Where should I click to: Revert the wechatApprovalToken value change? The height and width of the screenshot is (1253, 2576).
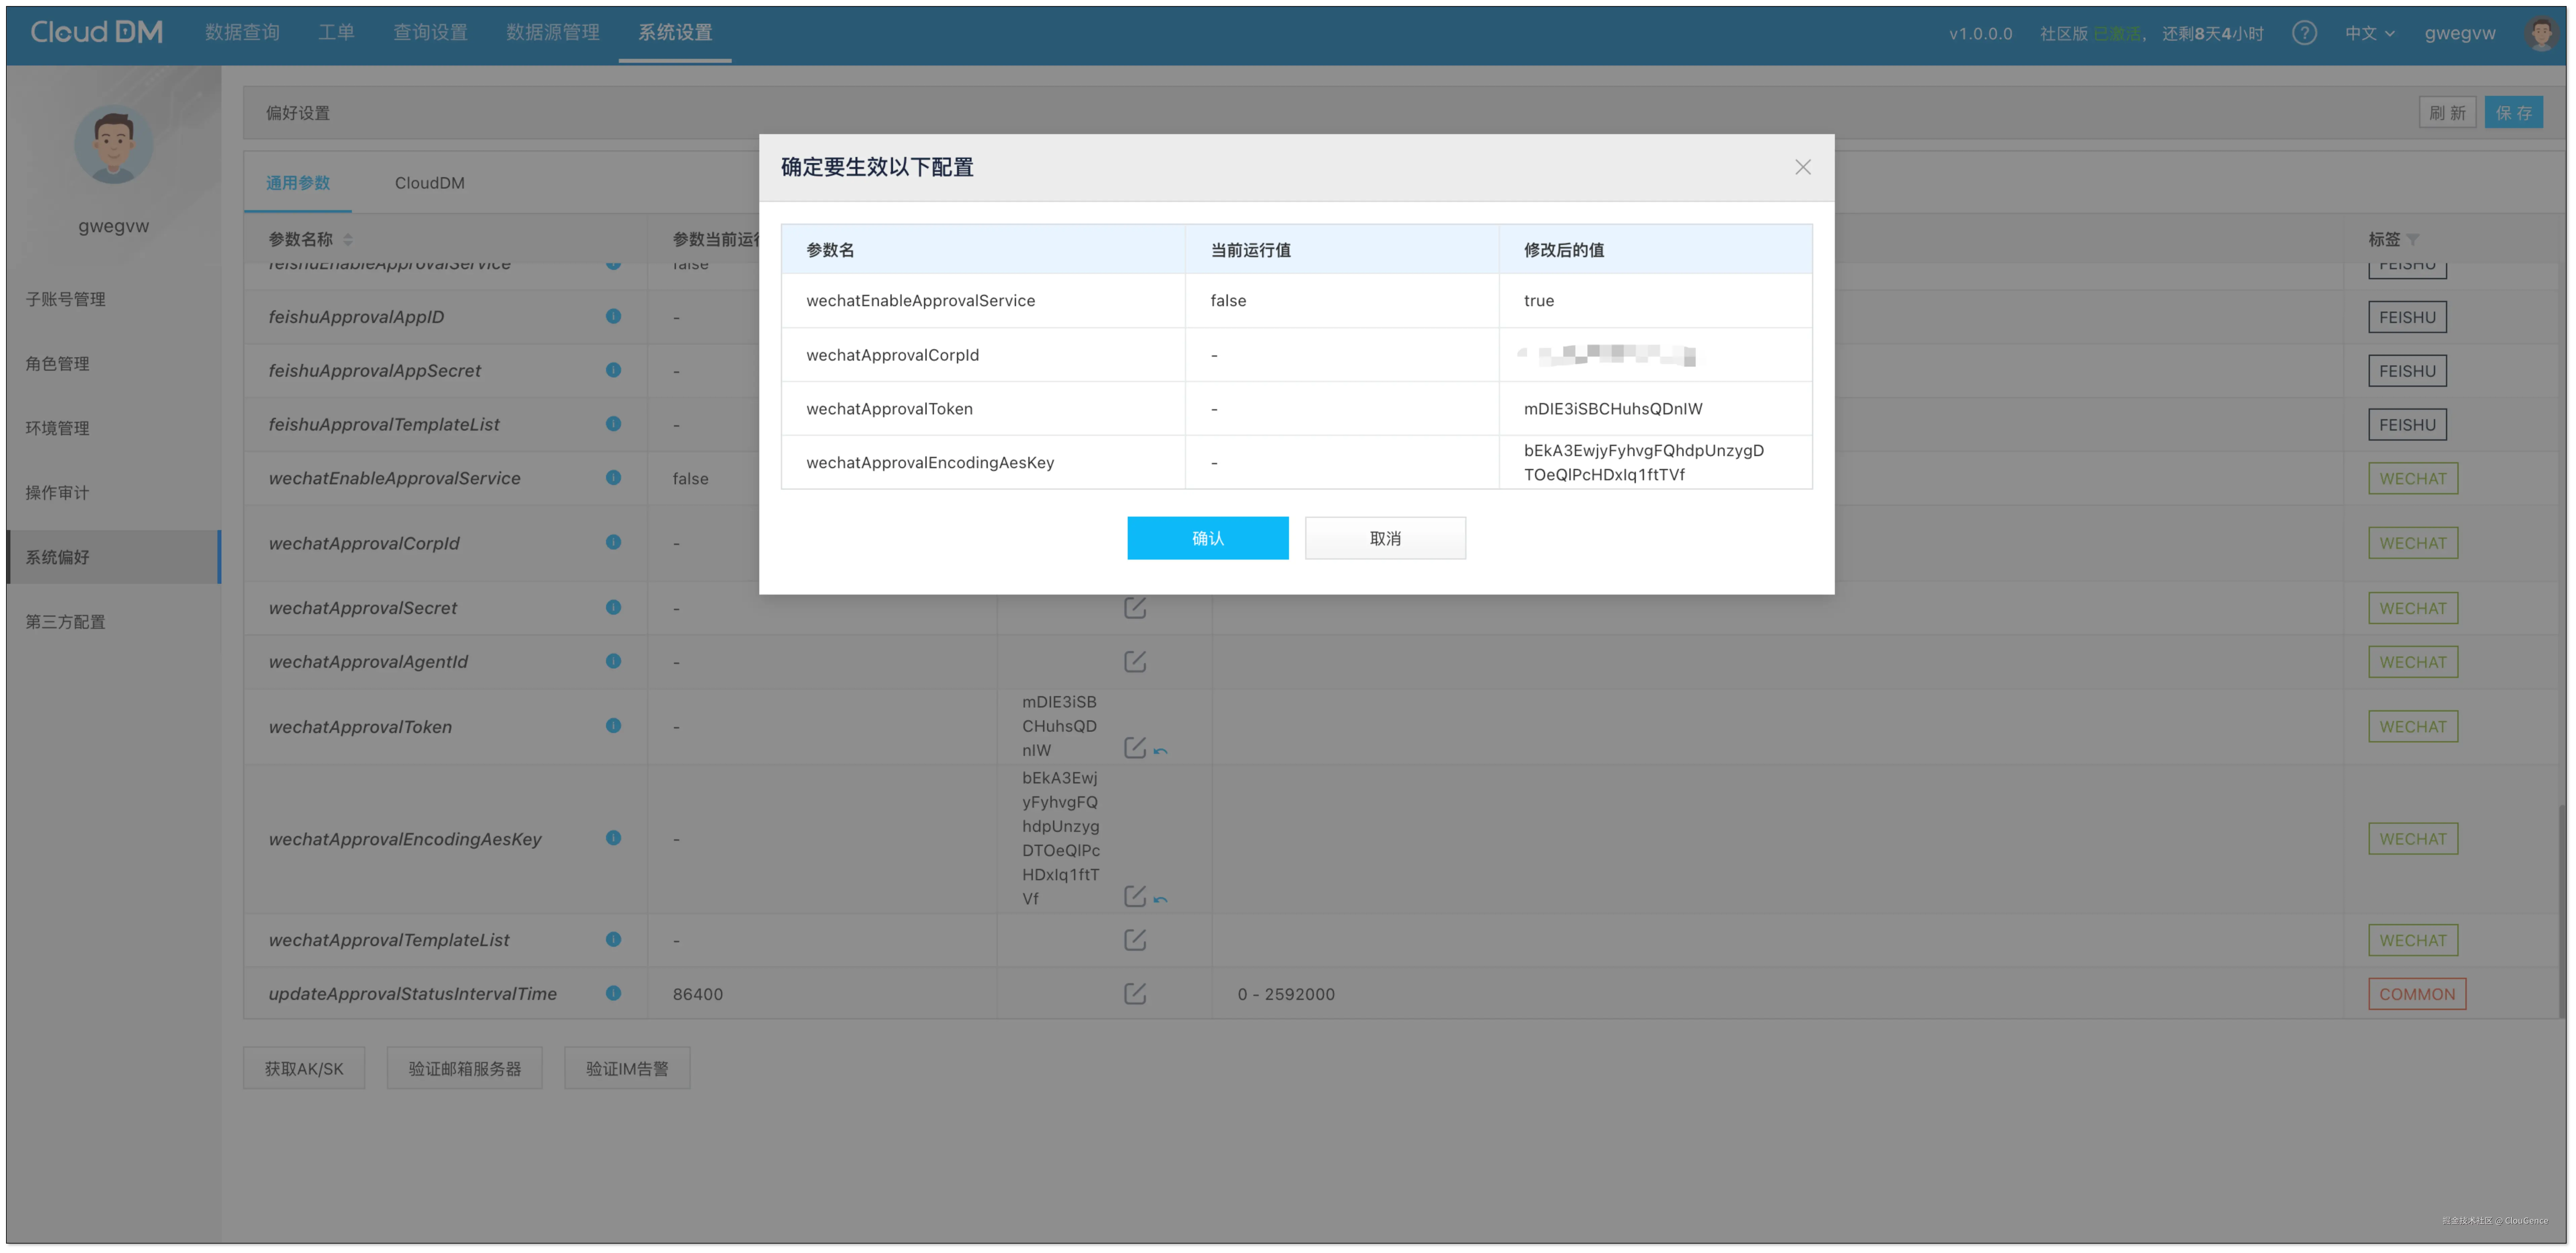1161,751
